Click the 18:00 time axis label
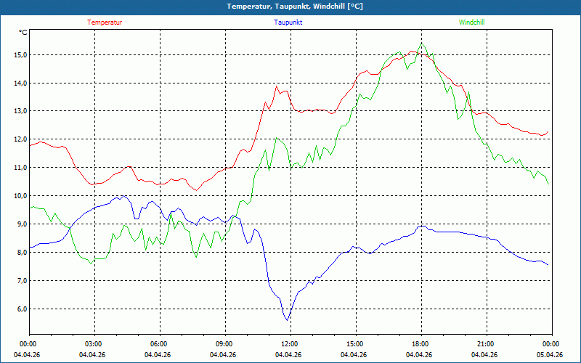This screenshot has height=363, width=581. (419, 344)
